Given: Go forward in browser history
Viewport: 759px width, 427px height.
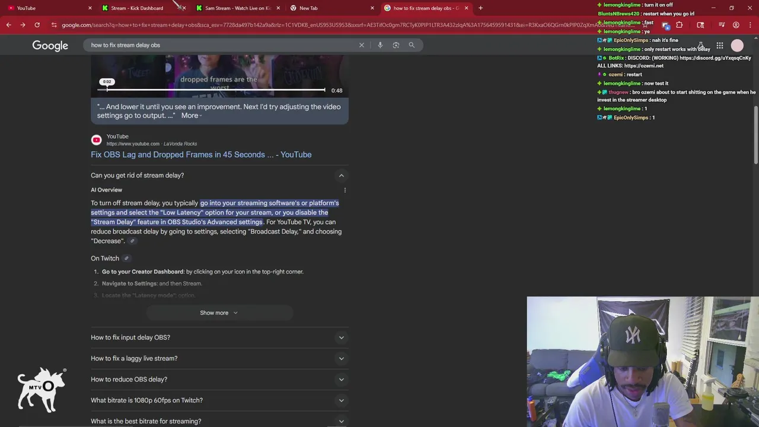Looking at the screenshot, I should coord(23,25).
